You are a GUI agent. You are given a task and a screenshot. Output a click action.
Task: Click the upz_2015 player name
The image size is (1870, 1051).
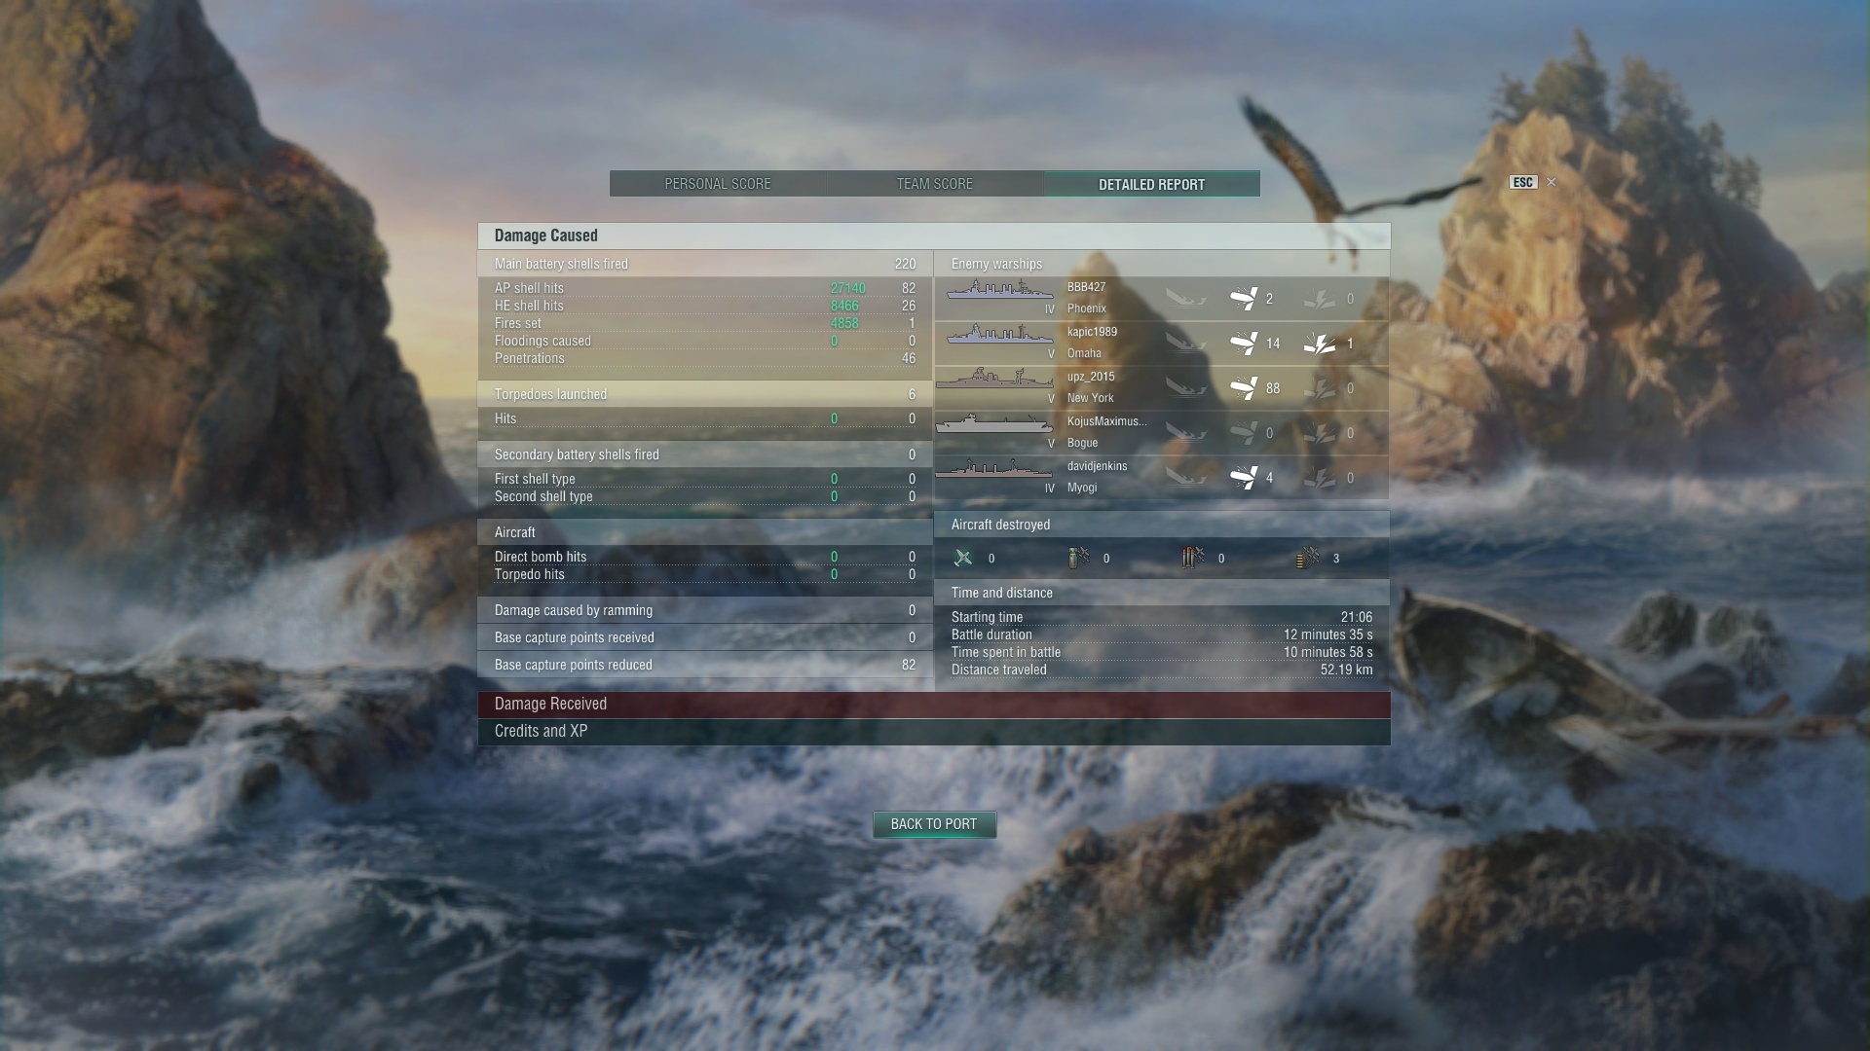click(1091, 377)
